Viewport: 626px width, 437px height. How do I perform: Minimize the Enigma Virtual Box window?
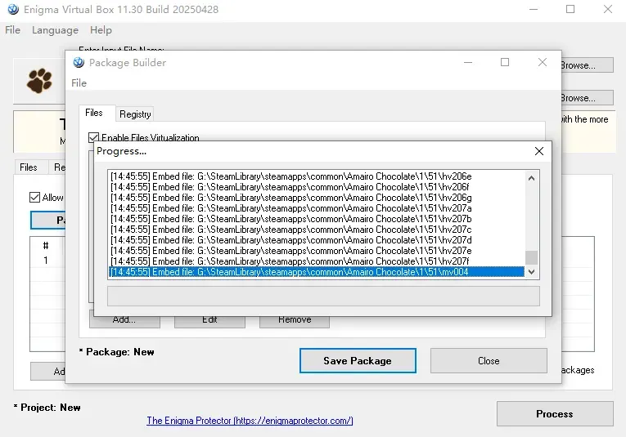(534, 9)
